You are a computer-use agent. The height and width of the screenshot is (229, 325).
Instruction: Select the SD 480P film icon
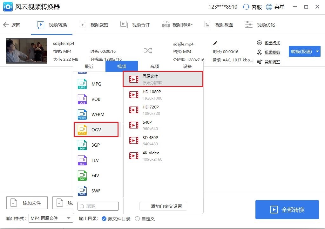click(x=134, y=141)
